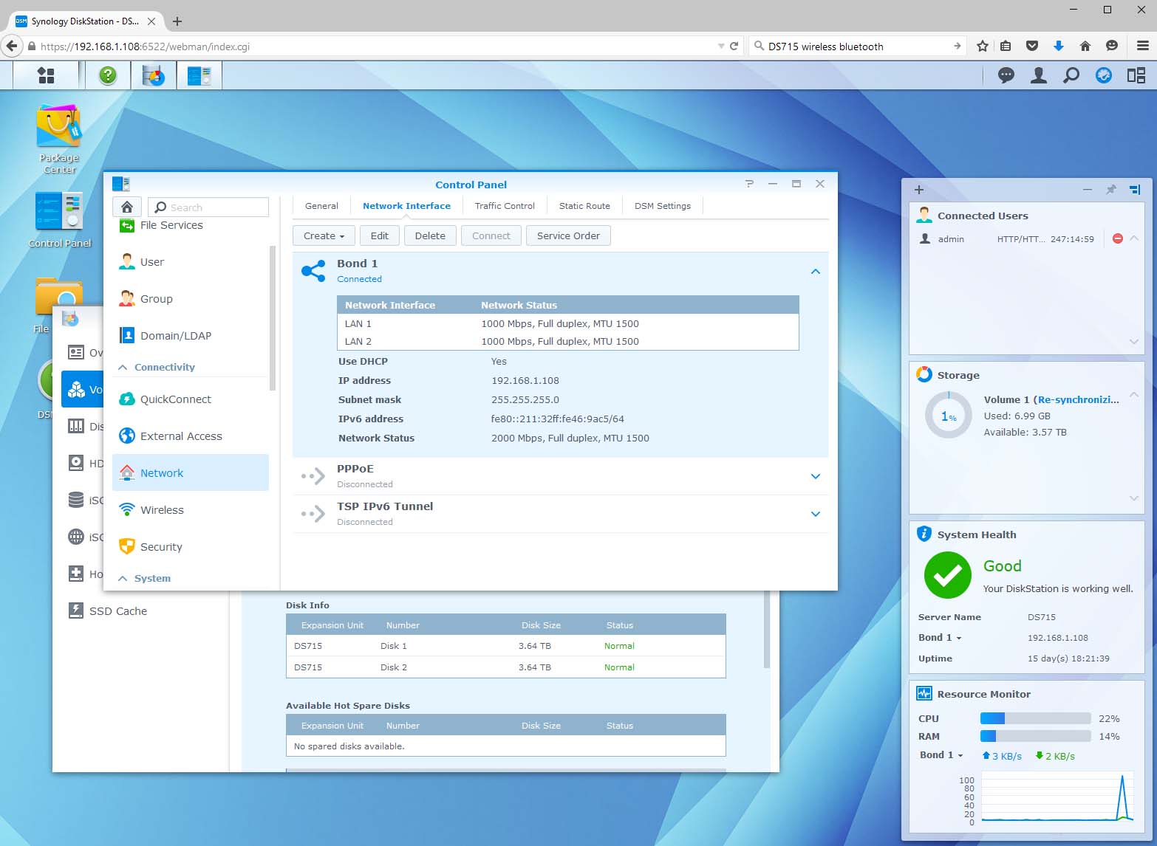Switch to Control Panel taskbar icon

pos(199,75)
